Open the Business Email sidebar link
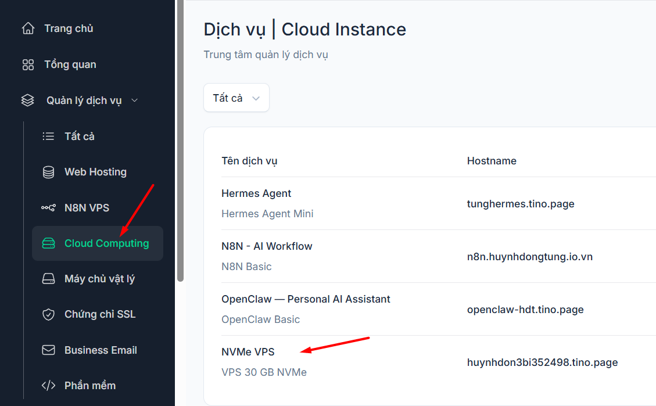Screen dimensions: 656x406 point(101,350)
